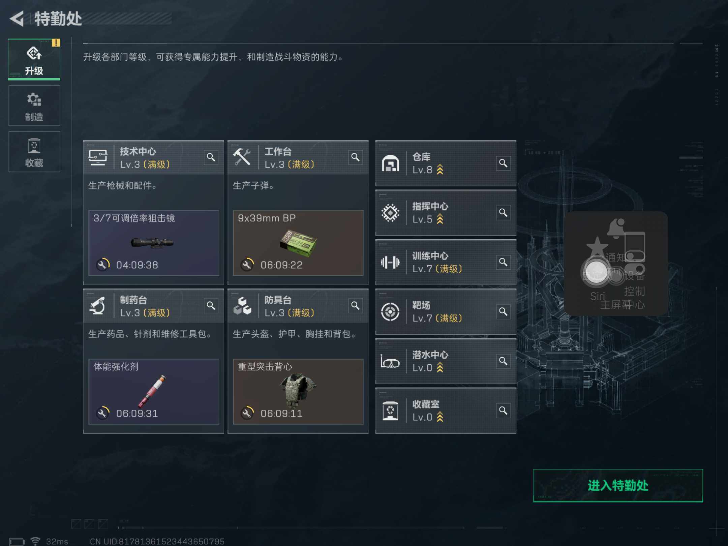Open 训练中心 details magnifier
This screenshot has height=546, width=728.
(x=503, y=262)
